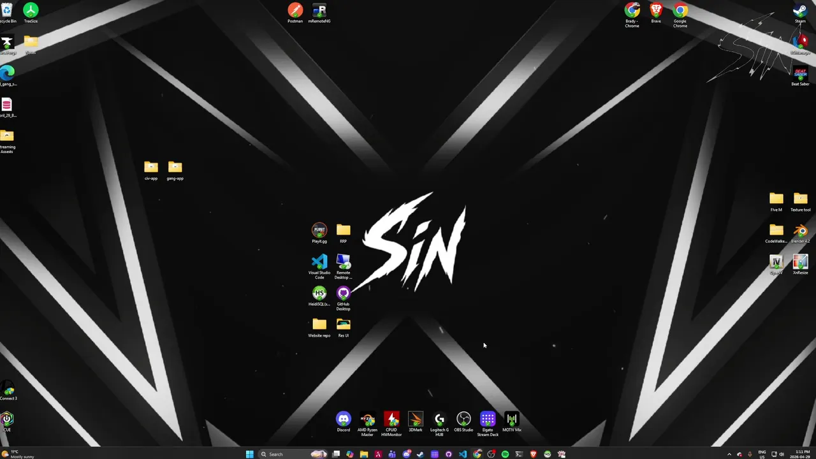Select the CodeWalker folder

(776, 233)
